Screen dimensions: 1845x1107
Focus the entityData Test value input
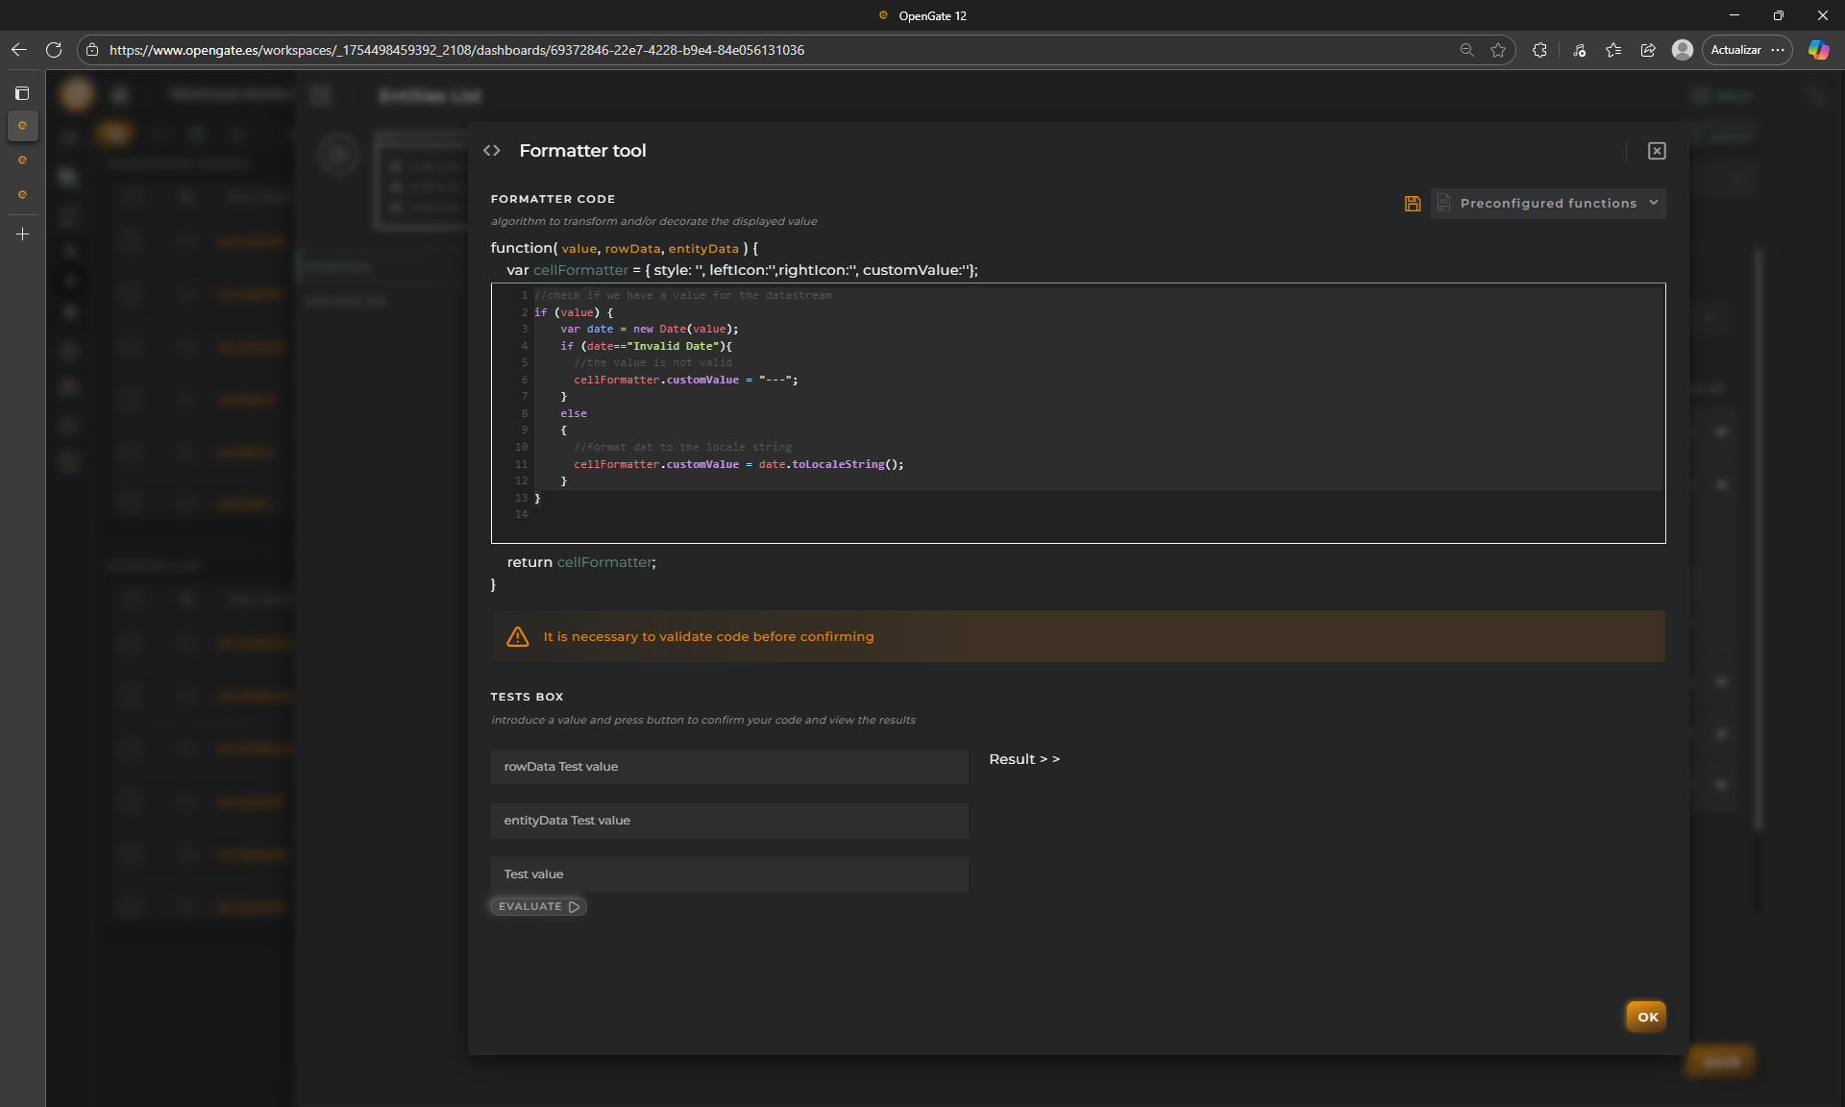(x=728, y=821)
